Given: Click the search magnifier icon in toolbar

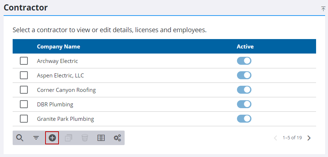Looking at the screenshot, I should [x=20, y=138].
